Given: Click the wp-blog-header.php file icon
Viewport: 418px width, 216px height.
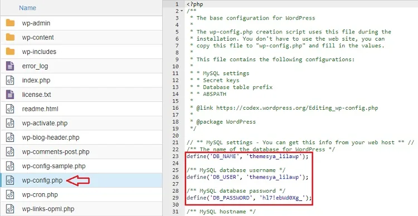Looking at the screenshot, I should point(10,138).
